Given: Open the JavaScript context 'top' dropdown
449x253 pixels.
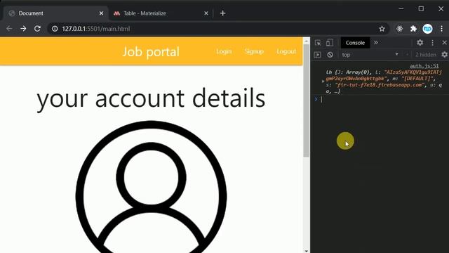Looking at the screenshot, I should click(x=370, y=55).
